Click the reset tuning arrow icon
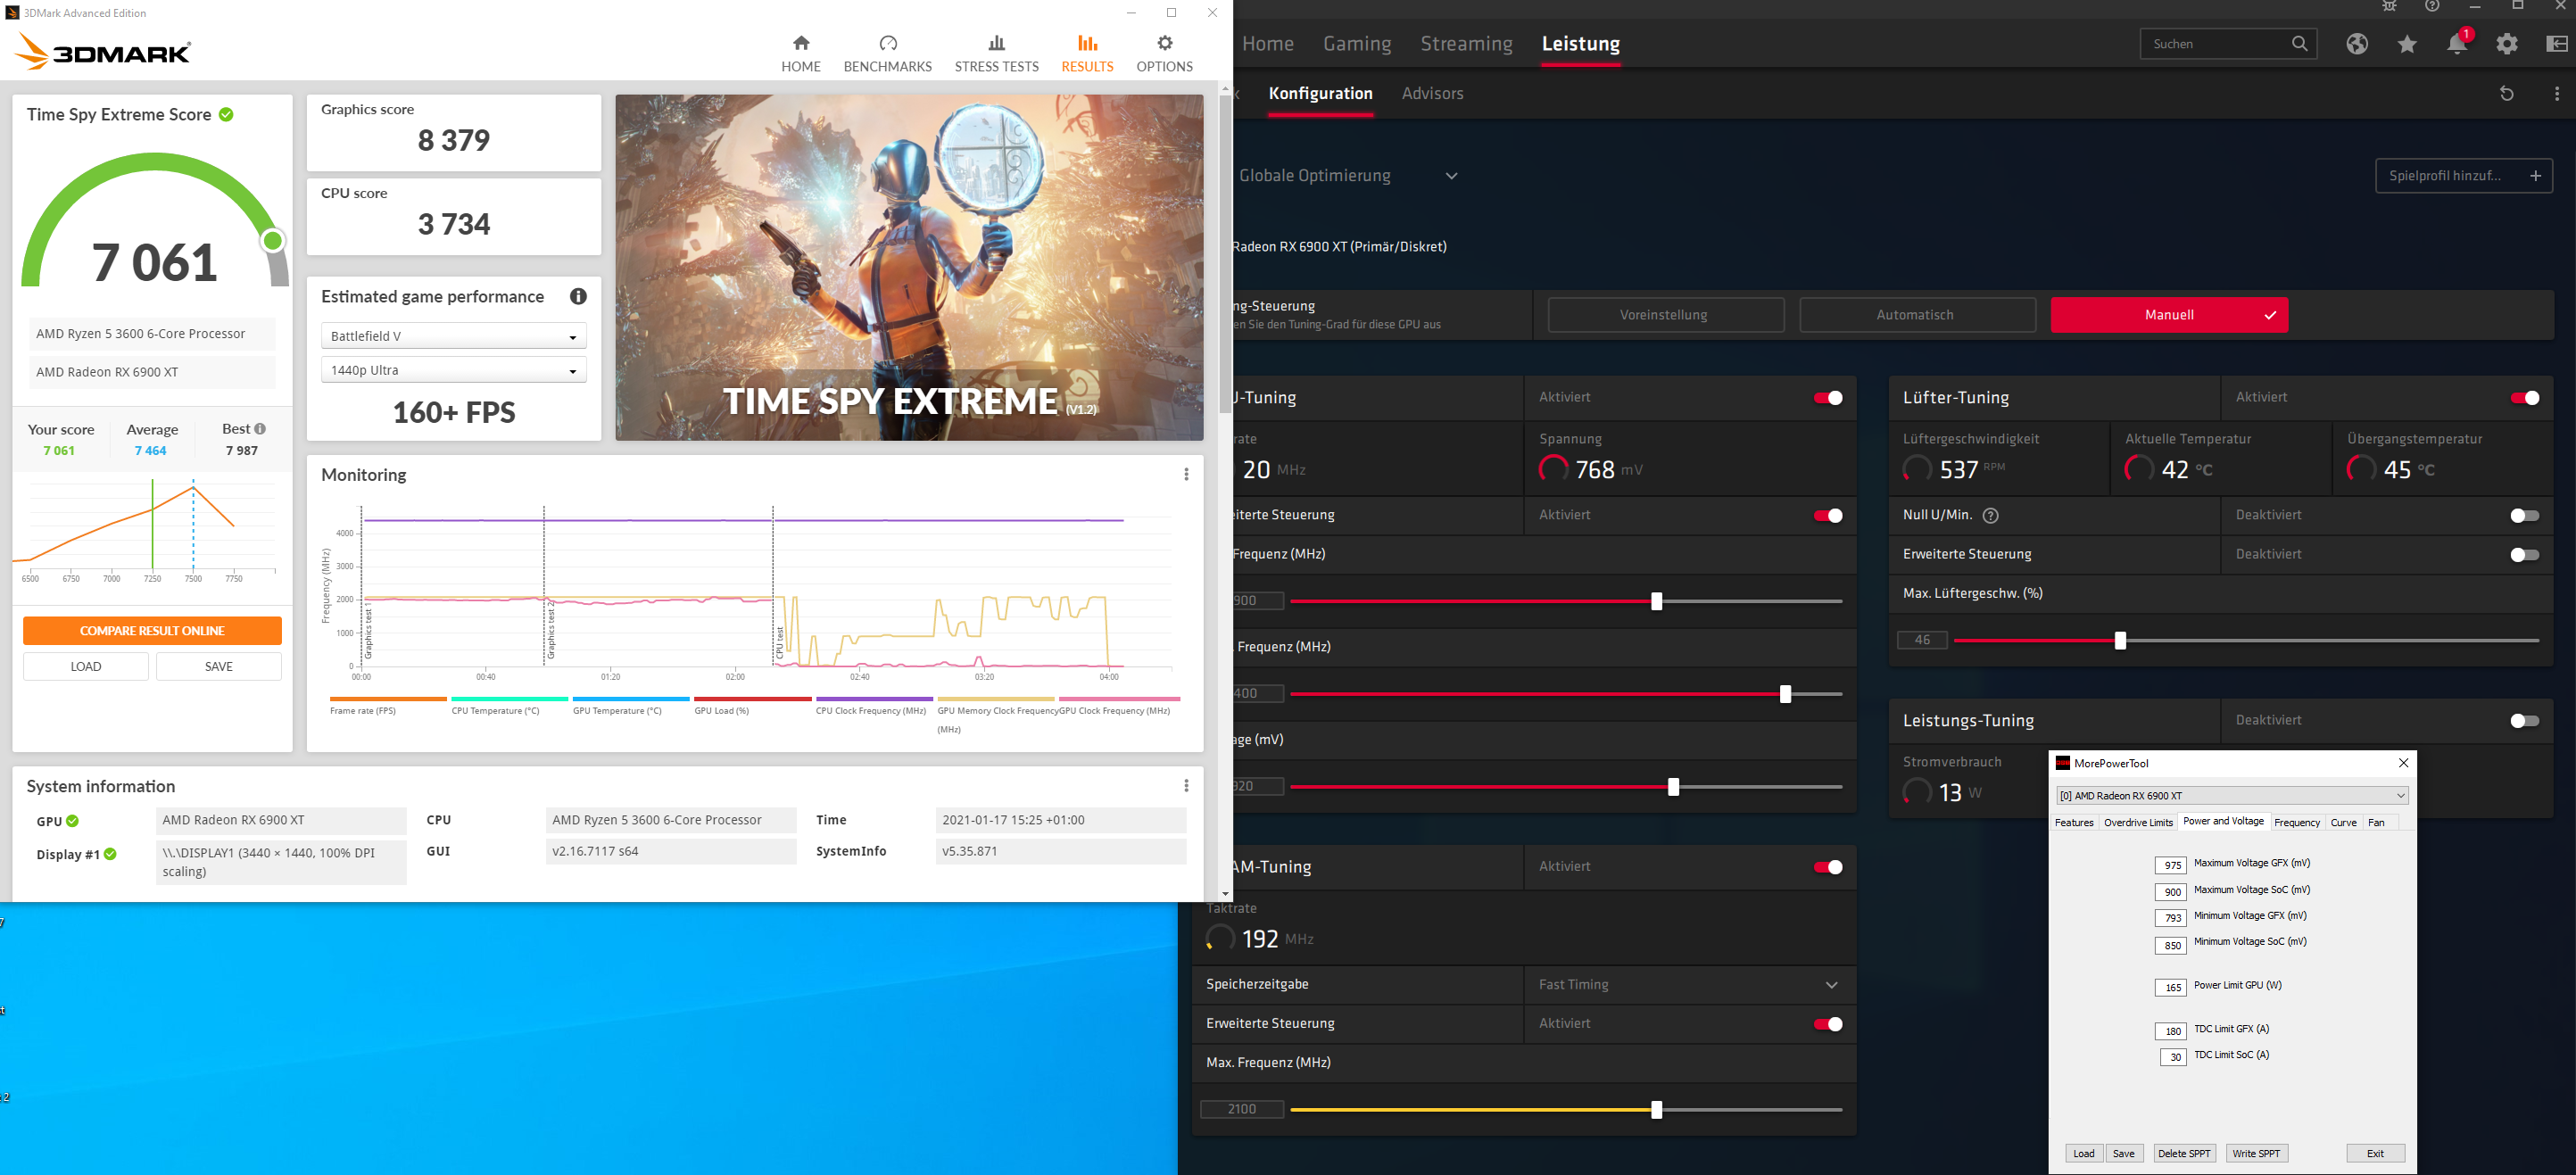 pos(2506,94)
